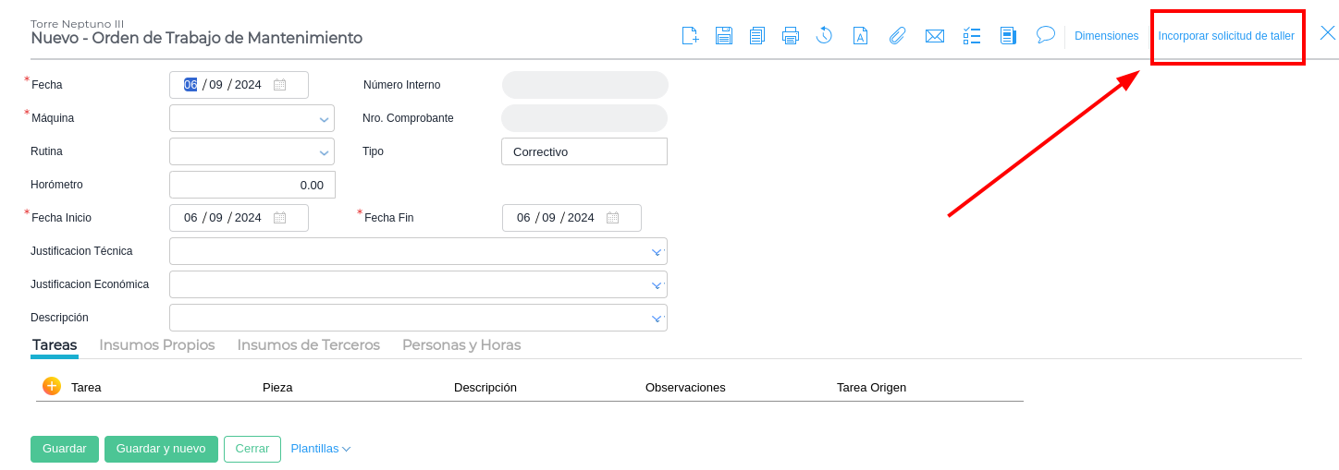
Task: Expand the Máquina dropdown
Action: tap(325, 119)
